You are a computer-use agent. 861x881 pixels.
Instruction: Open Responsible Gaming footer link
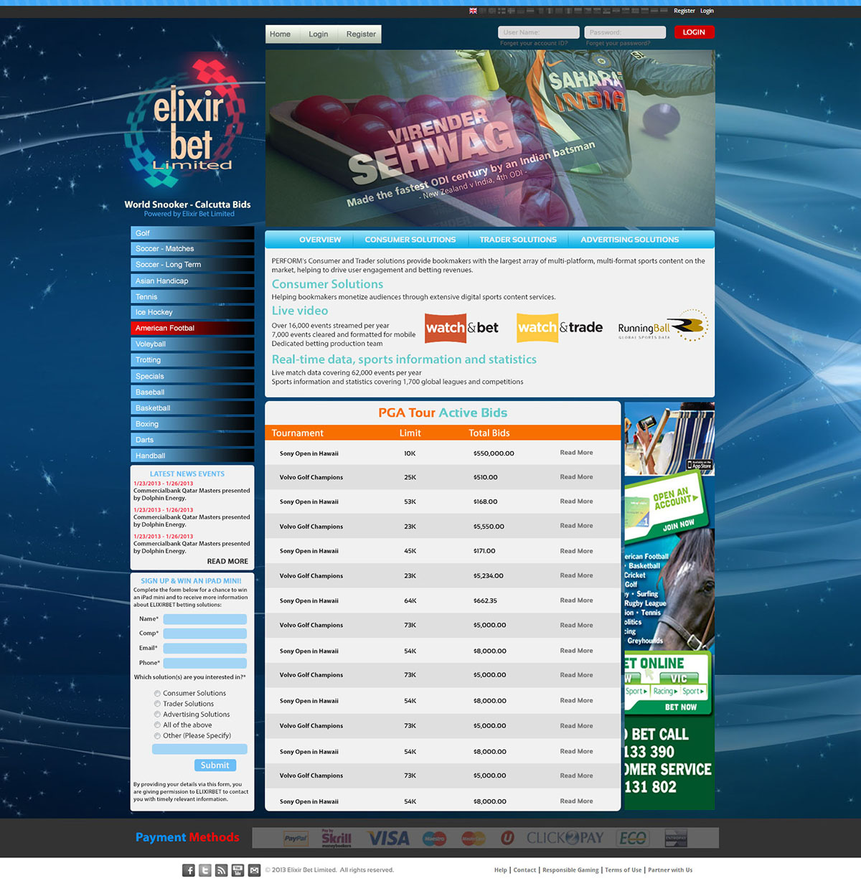[570, 870]
